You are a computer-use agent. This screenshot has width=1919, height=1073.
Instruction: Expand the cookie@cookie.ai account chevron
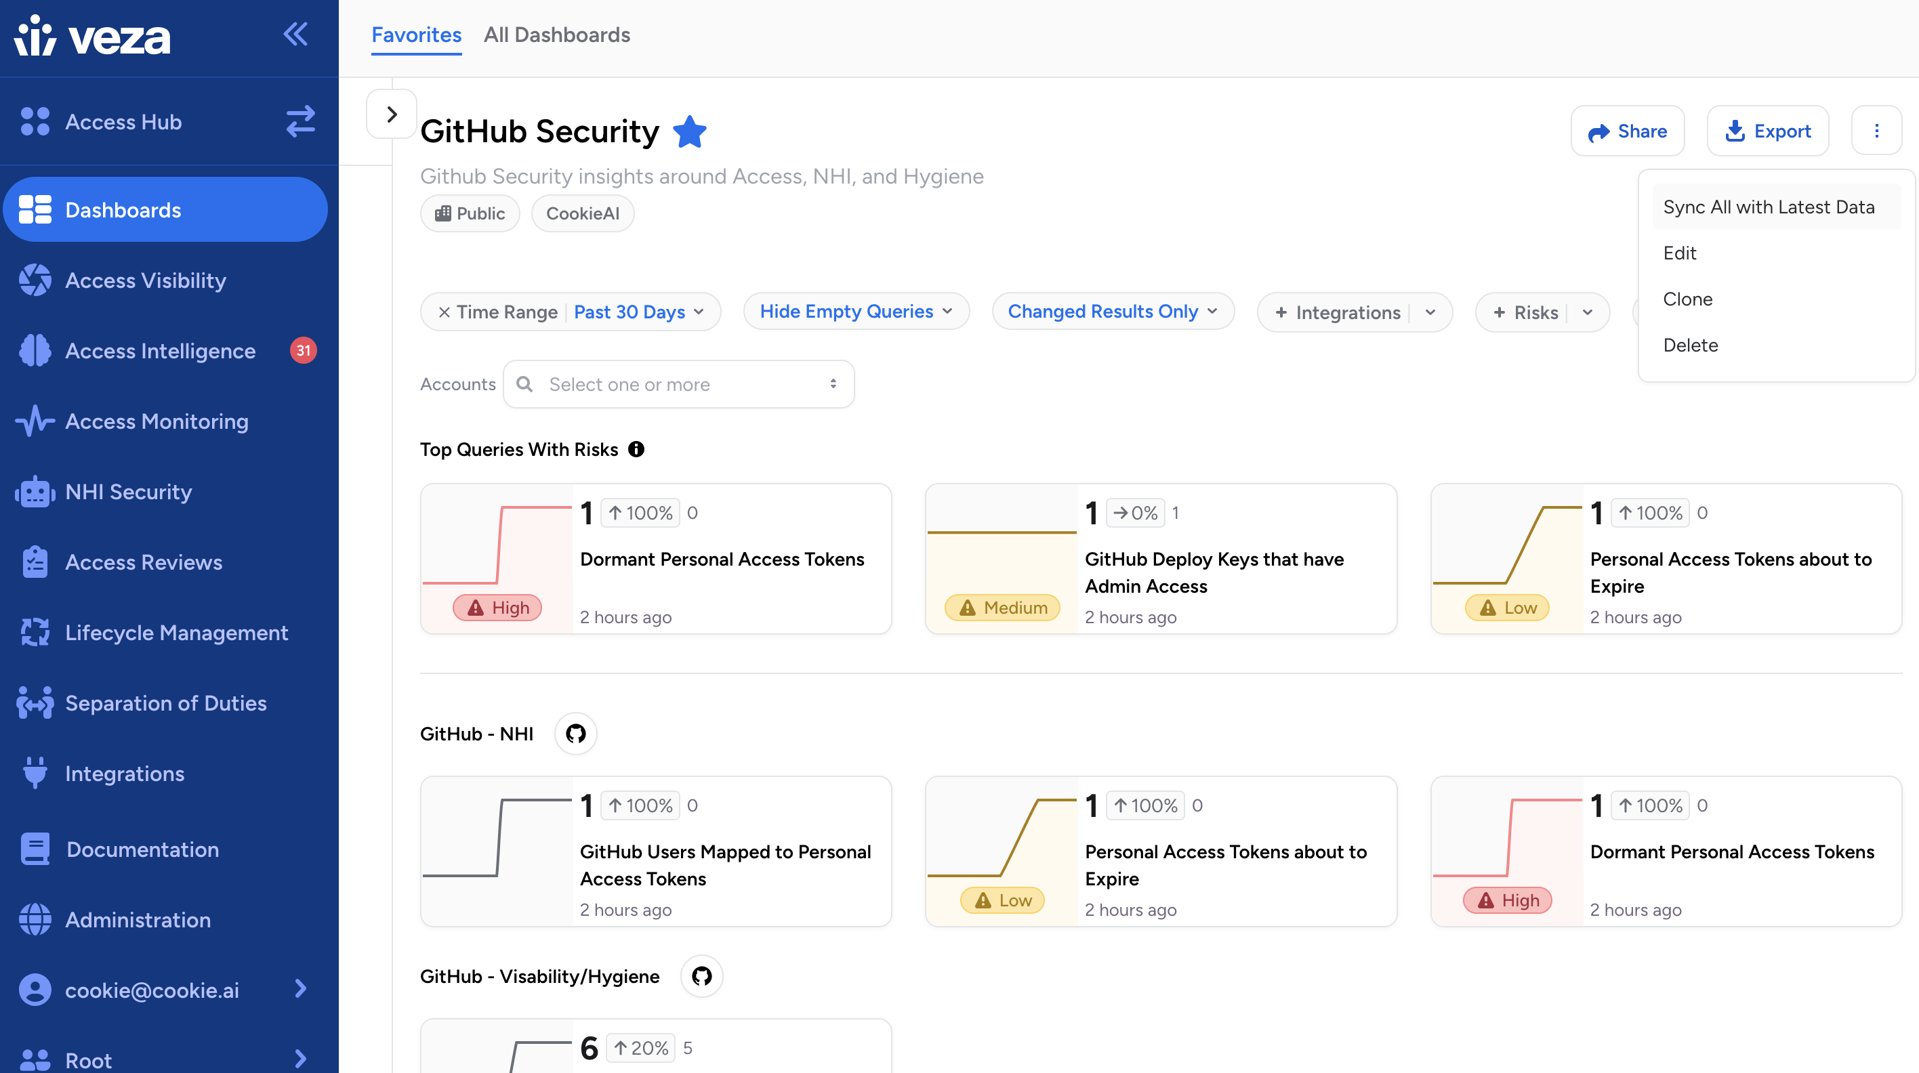point(300,989)
